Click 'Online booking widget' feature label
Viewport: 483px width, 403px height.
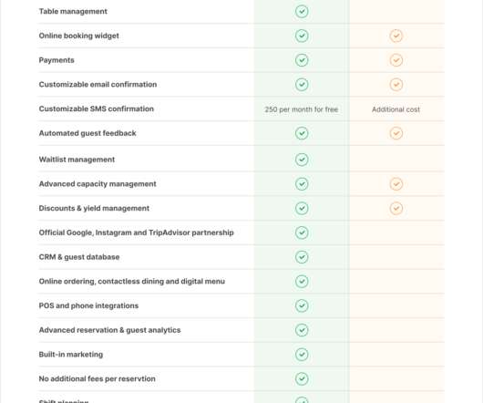pos(79,36)
